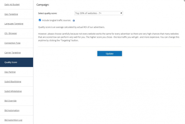Go to Bid Automation settings

coord(12,111)
